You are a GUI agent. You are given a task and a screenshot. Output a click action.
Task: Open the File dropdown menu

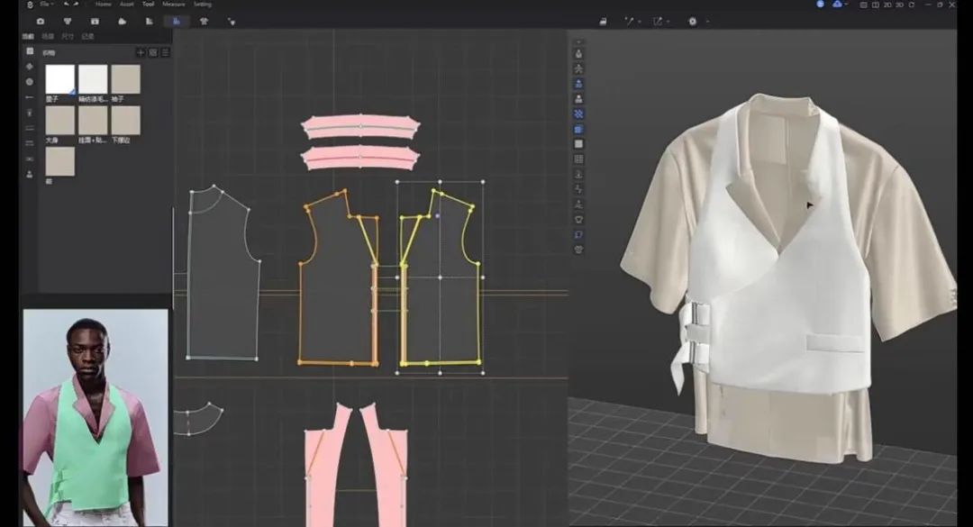click(x=45, y=5)
